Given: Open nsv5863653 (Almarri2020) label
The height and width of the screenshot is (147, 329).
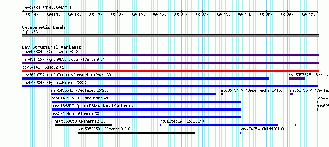Looking at the screenshot, I should point(81,121).
